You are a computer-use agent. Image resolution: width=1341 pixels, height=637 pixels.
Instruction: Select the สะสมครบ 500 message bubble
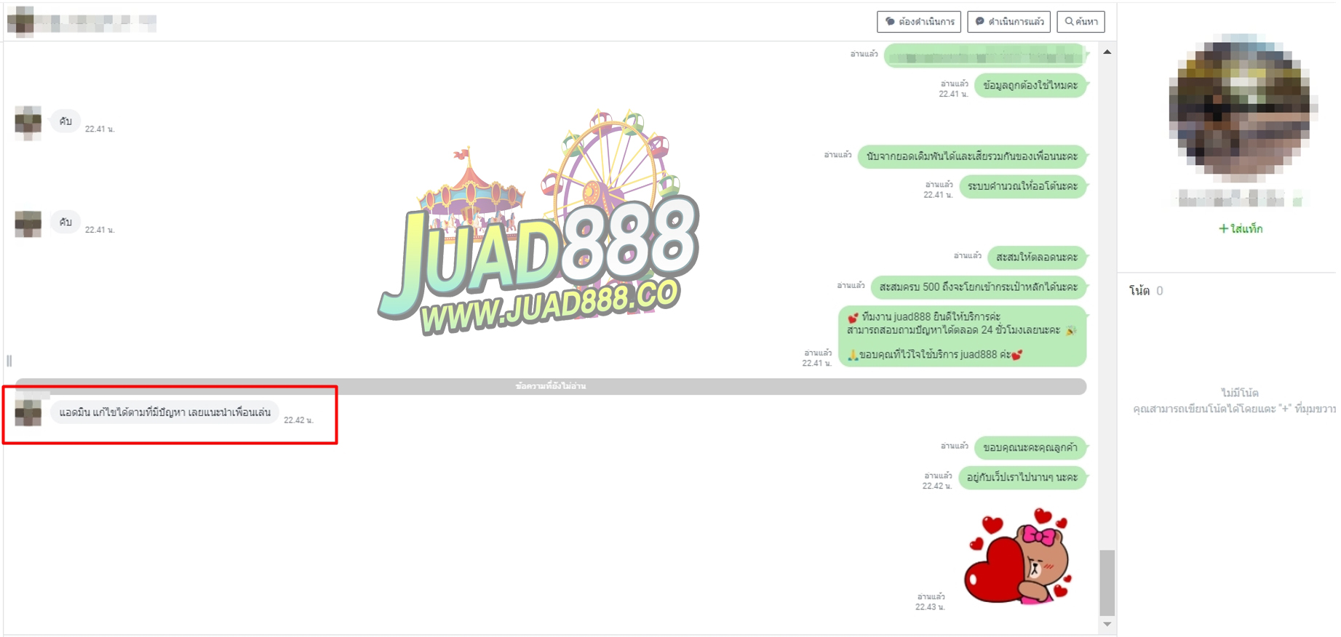[x=978, y=287]
